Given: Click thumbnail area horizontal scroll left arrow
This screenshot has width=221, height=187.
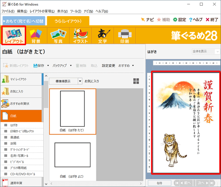Looking at the screenshot, I should 51,183.
